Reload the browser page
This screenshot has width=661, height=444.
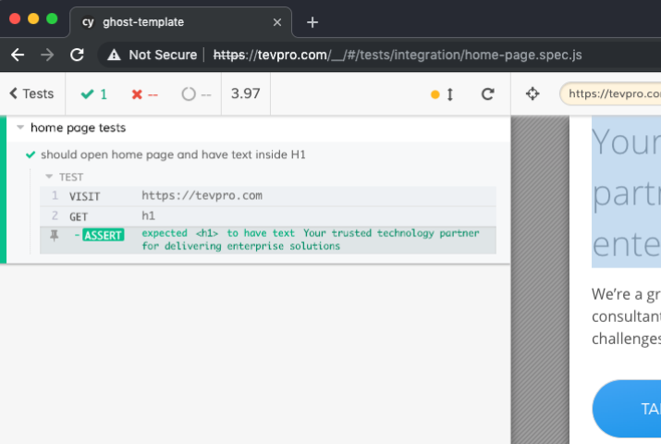pos(78,55)
